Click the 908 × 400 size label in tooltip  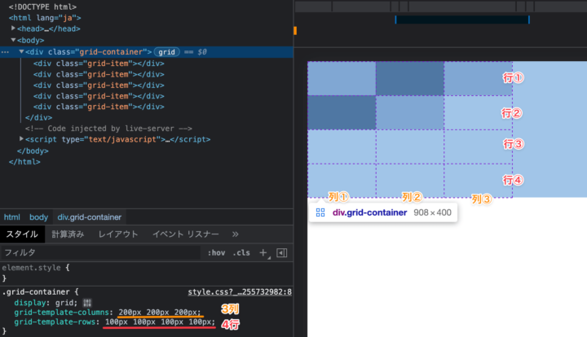432,212
